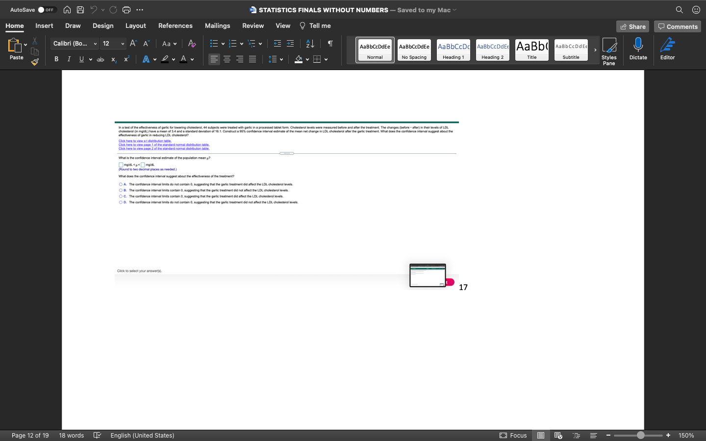Paste clipboard contents
Viewport: 706px width, 441px height.
(x=16, y=49)
